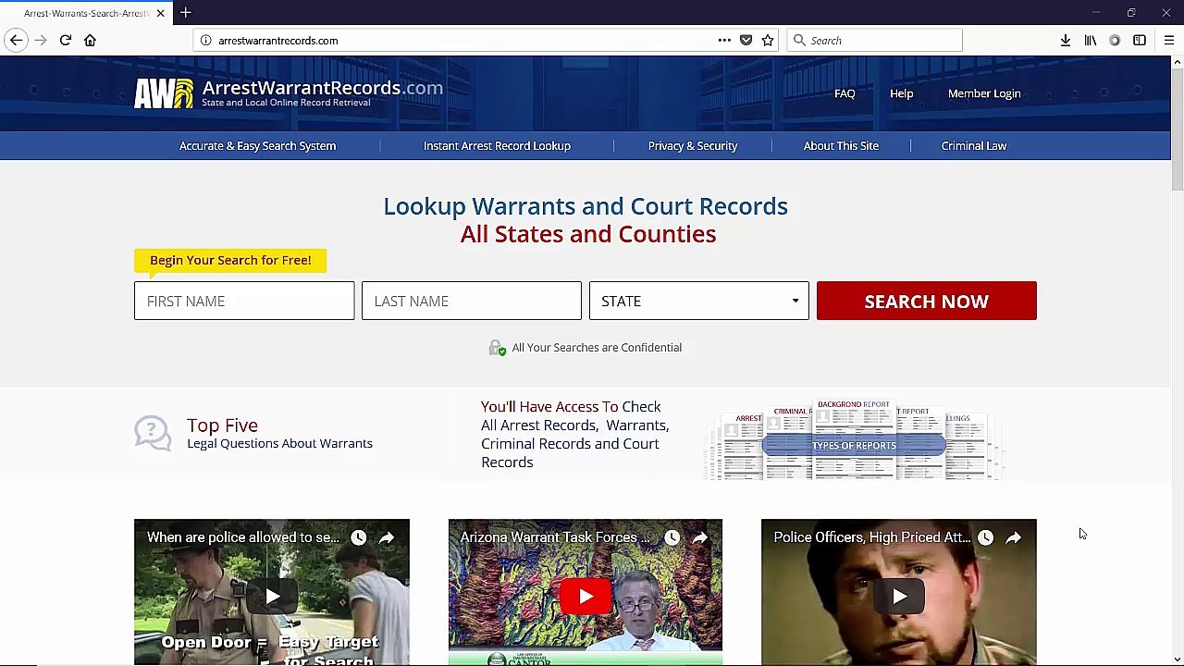Click All Your Searches are Confidential text
This screenshot has width=1184, height=666.
pyautogui.click(x=597, y=348)
